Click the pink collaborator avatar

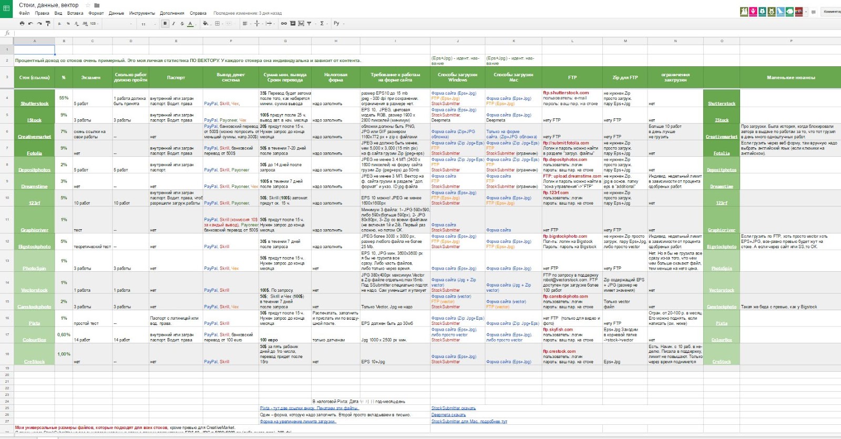click(x=753, y=11)
